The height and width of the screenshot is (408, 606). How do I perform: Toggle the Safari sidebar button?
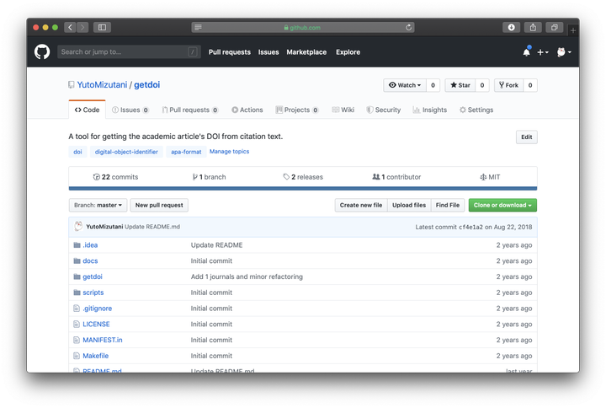(x=102, y=27)
